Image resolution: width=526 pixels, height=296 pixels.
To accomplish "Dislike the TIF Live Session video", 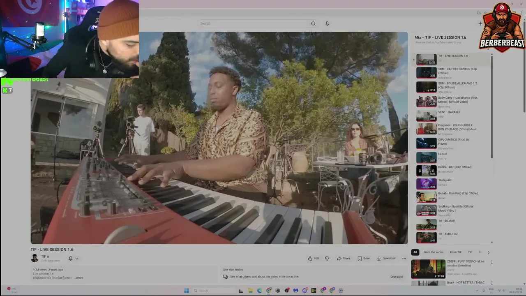I will click(x=327, y=259).
